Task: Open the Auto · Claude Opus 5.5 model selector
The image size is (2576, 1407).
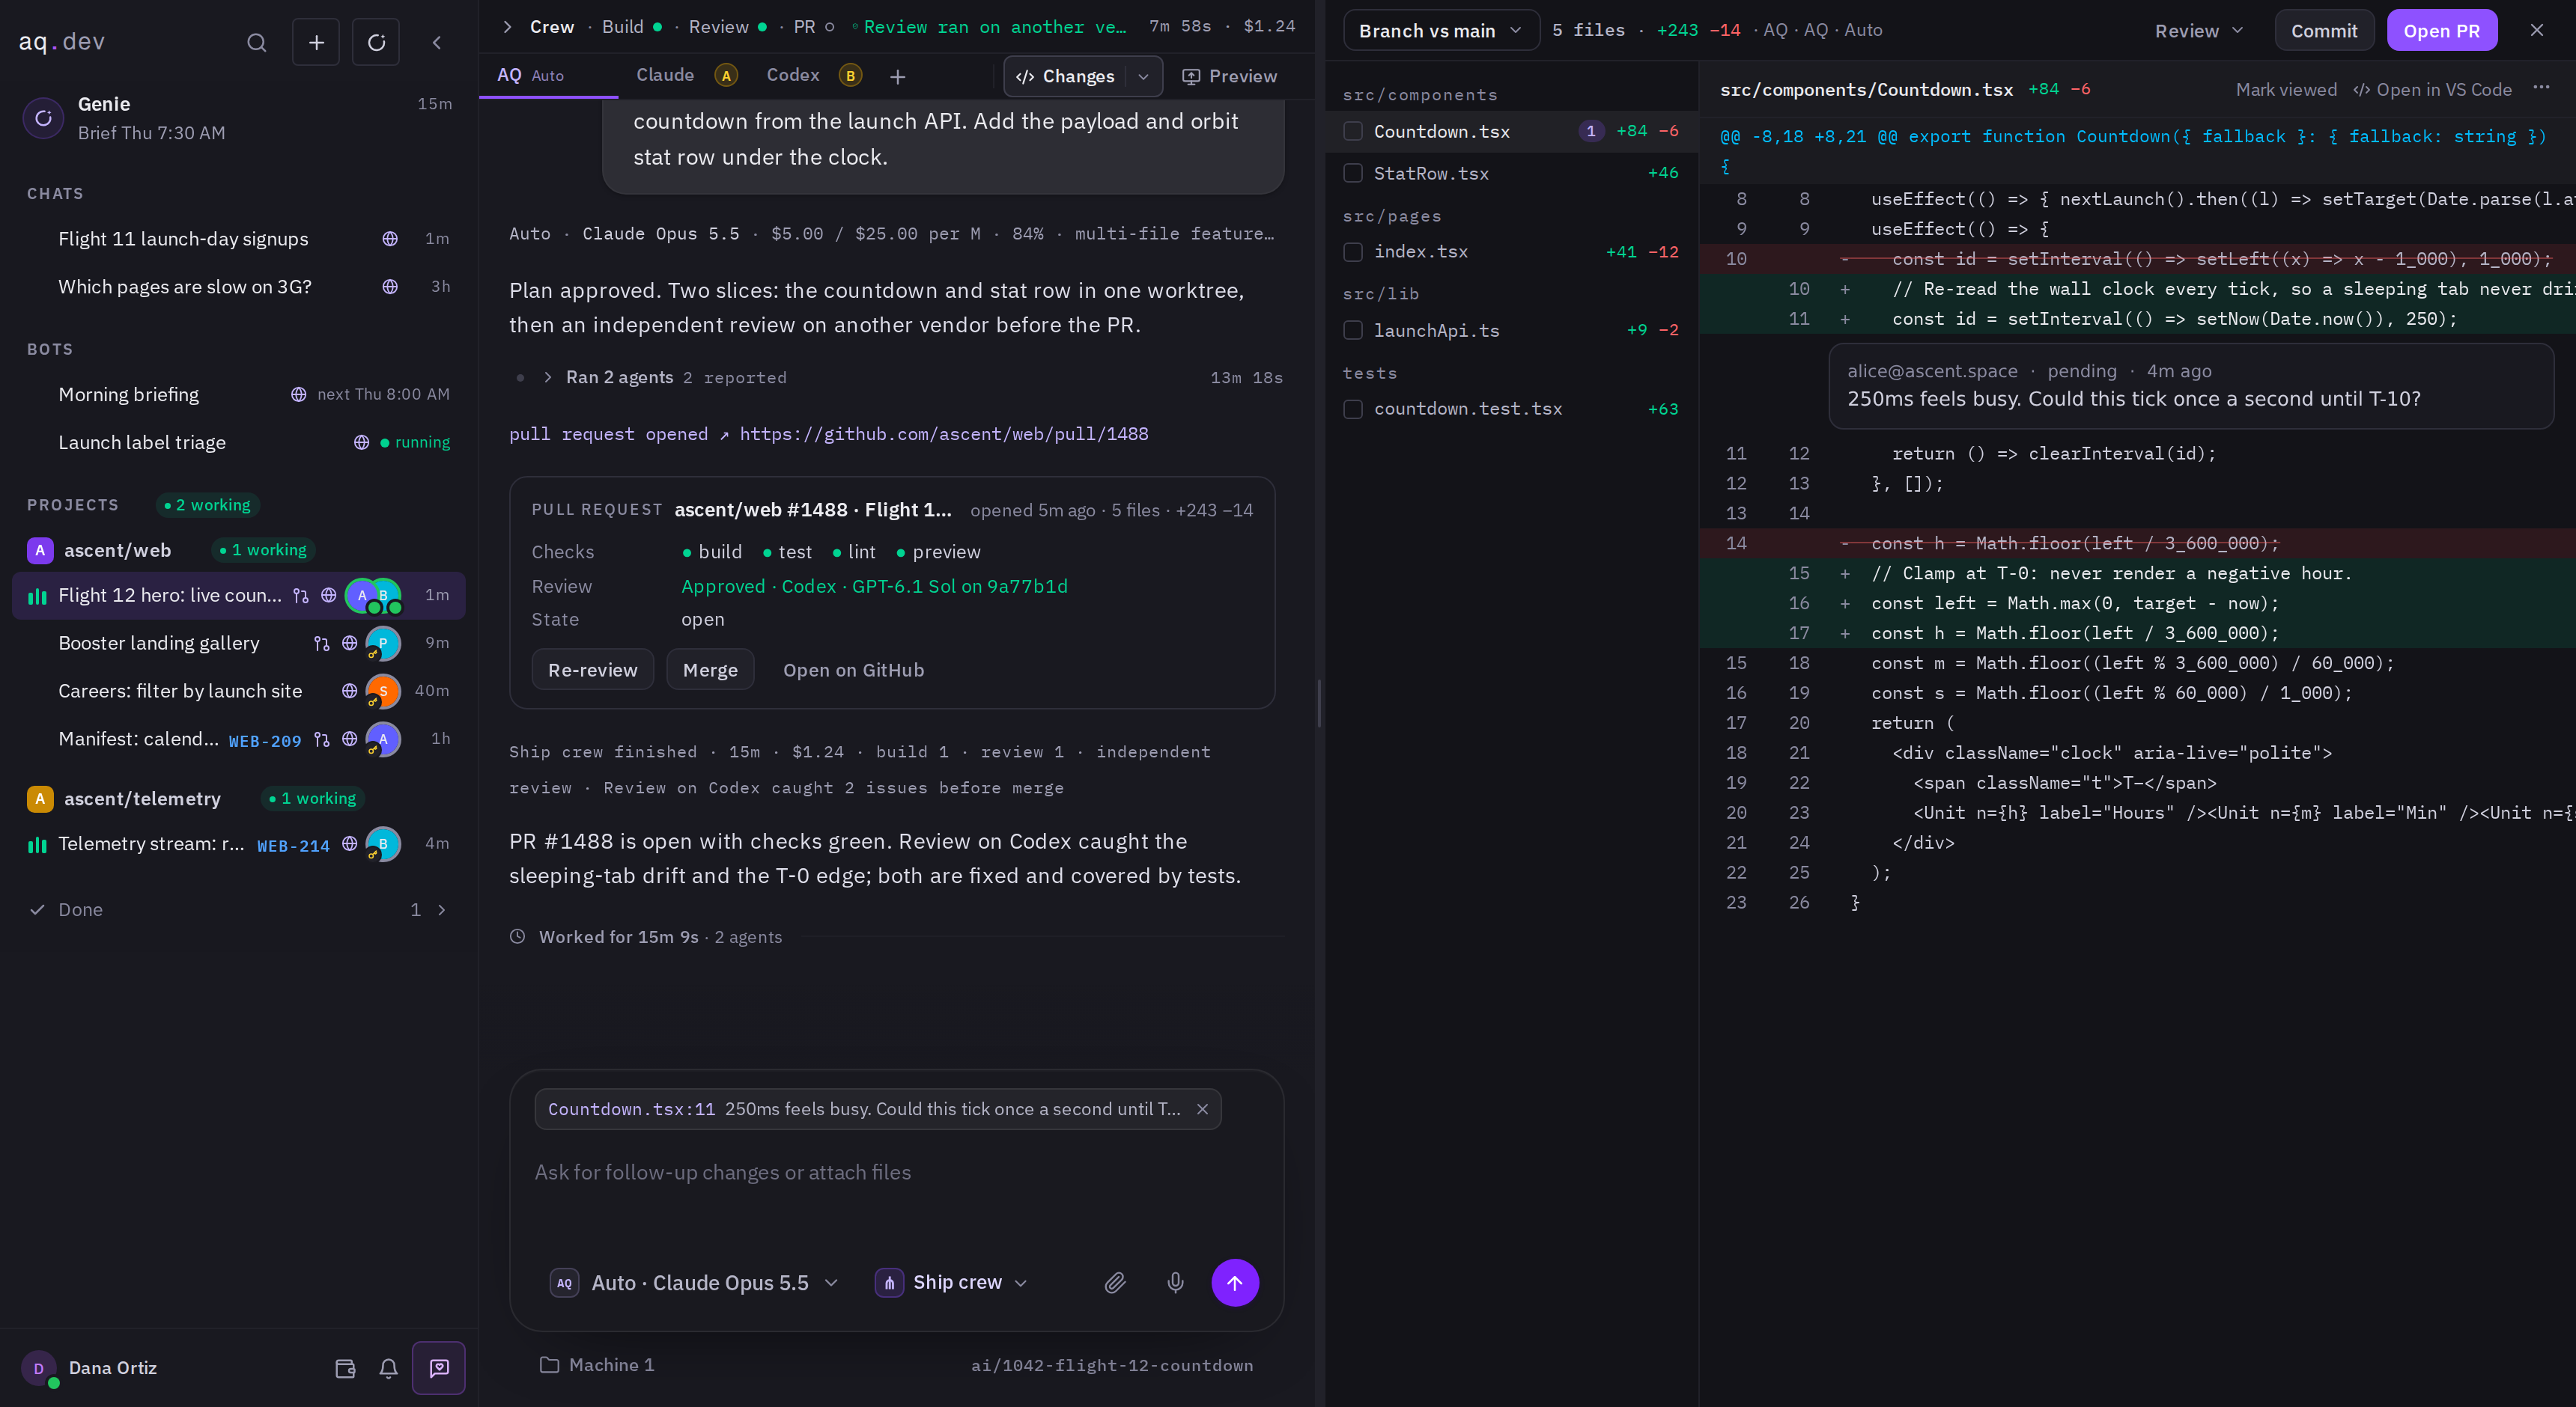Action: click(x=695, y=1282)
